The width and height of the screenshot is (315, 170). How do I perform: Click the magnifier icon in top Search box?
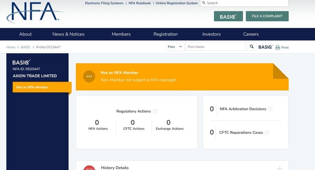(x=204, y=3)
